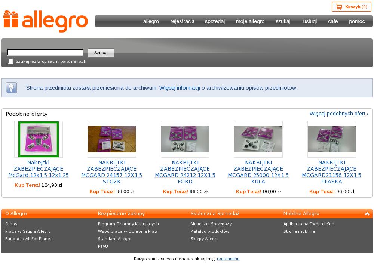Screen dimensions: 374x266
Task: Follow the regulaminu link
Action: click(x=228, y=259)
